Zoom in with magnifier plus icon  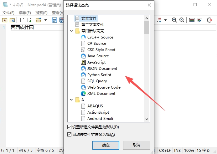pyautogui.click(x=174, y=20)
